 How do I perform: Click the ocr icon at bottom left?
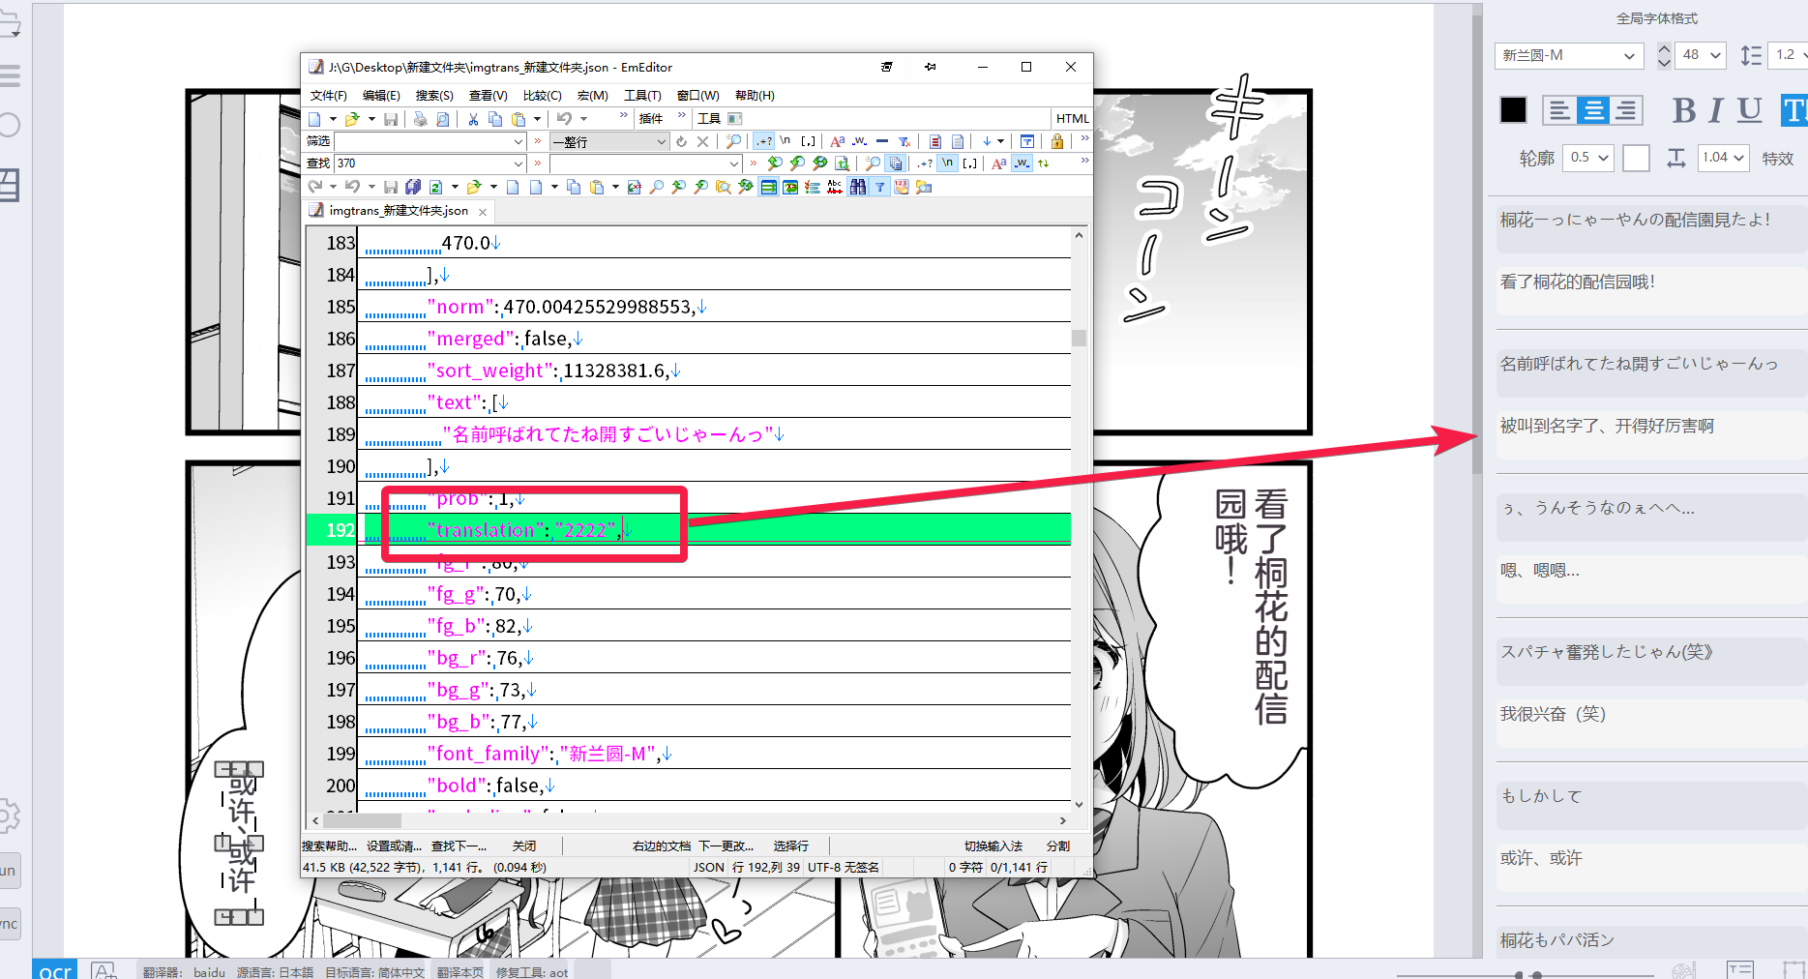pyautogui.click(x=53, y=970)
